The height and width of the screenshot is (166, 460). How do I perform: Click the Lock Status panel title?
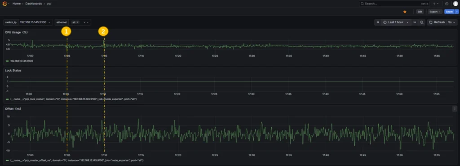[x=13, y=70]
